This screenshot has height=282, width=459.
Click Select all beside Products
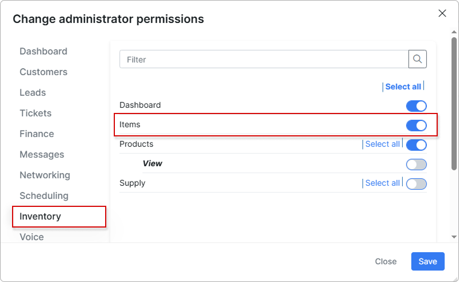[x=382, y=144]
